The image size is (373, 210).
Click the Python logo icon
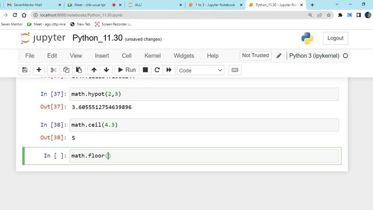point(307,38)
